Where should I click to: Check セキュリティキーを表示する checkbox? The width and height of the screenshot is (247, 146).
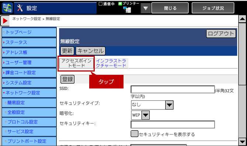click(x=135, y=134)
